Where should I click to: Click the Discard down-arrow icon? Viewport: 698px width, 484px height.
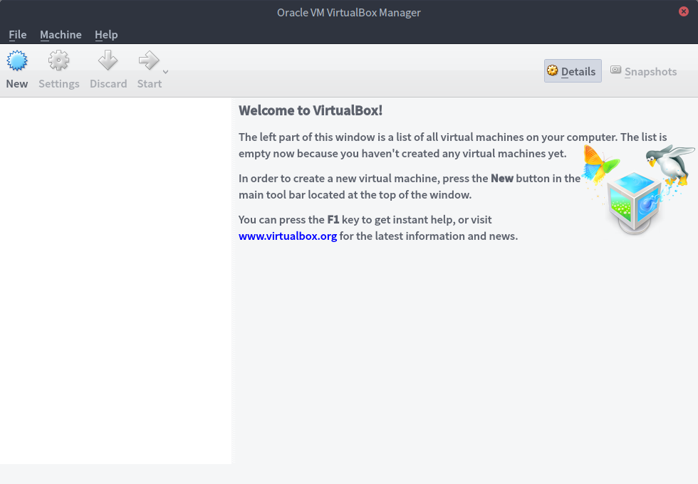[x=108, y=60]
